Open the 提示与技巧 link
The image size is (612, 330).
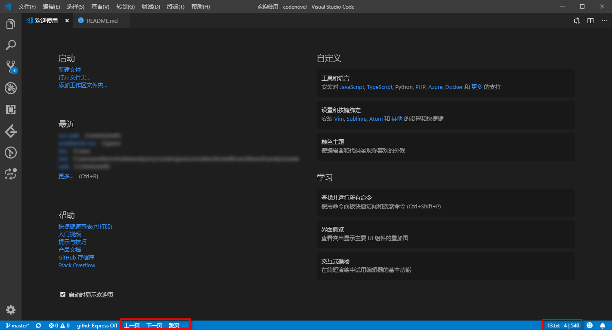click(x=72, y=242)
